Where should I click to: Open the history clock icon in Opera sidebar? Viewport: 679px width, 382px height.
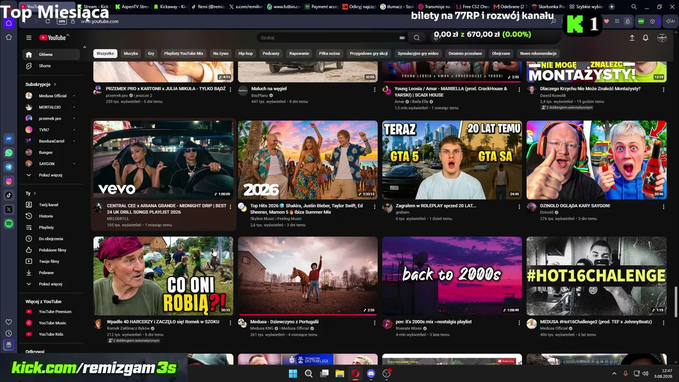point(8,333)
